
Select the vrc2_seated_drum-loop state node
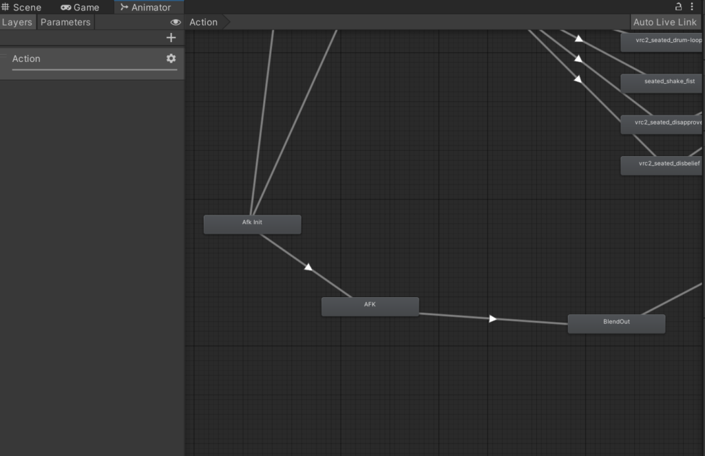tap(662, 42)
